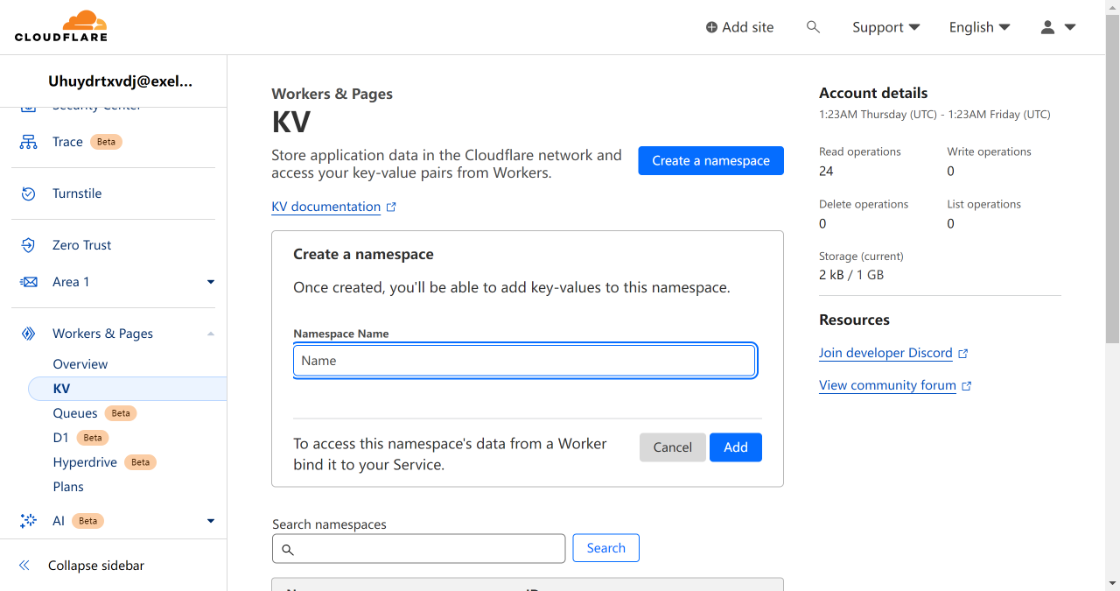Click the Resources heading
1120x591 pixels.
[x=854, y=320]
